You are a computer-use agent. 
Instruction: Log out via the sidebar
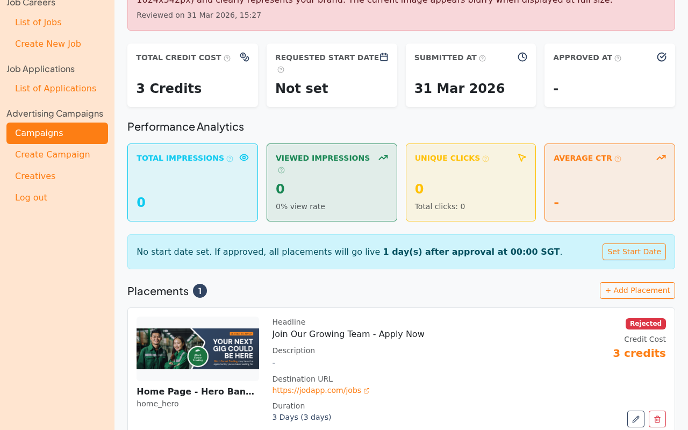tap(31, 197)
